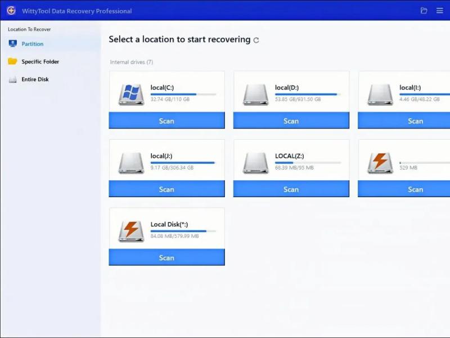
Task: Click the local(J:) usage bar
Action: point(183,163)
